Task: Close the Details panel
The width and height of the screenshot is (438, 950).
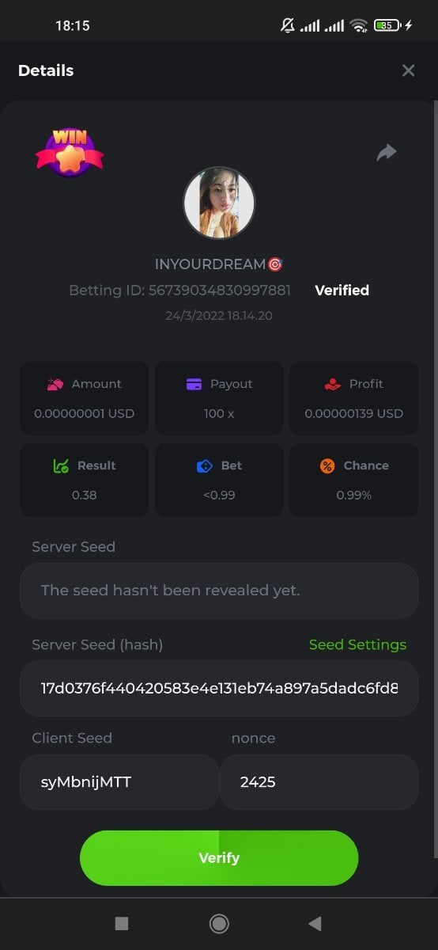Action: coord(408,70)
